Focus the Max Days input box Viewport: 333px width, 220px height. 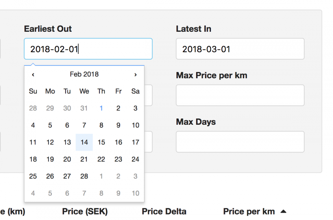pyautogui.click(x=240, y=142)
